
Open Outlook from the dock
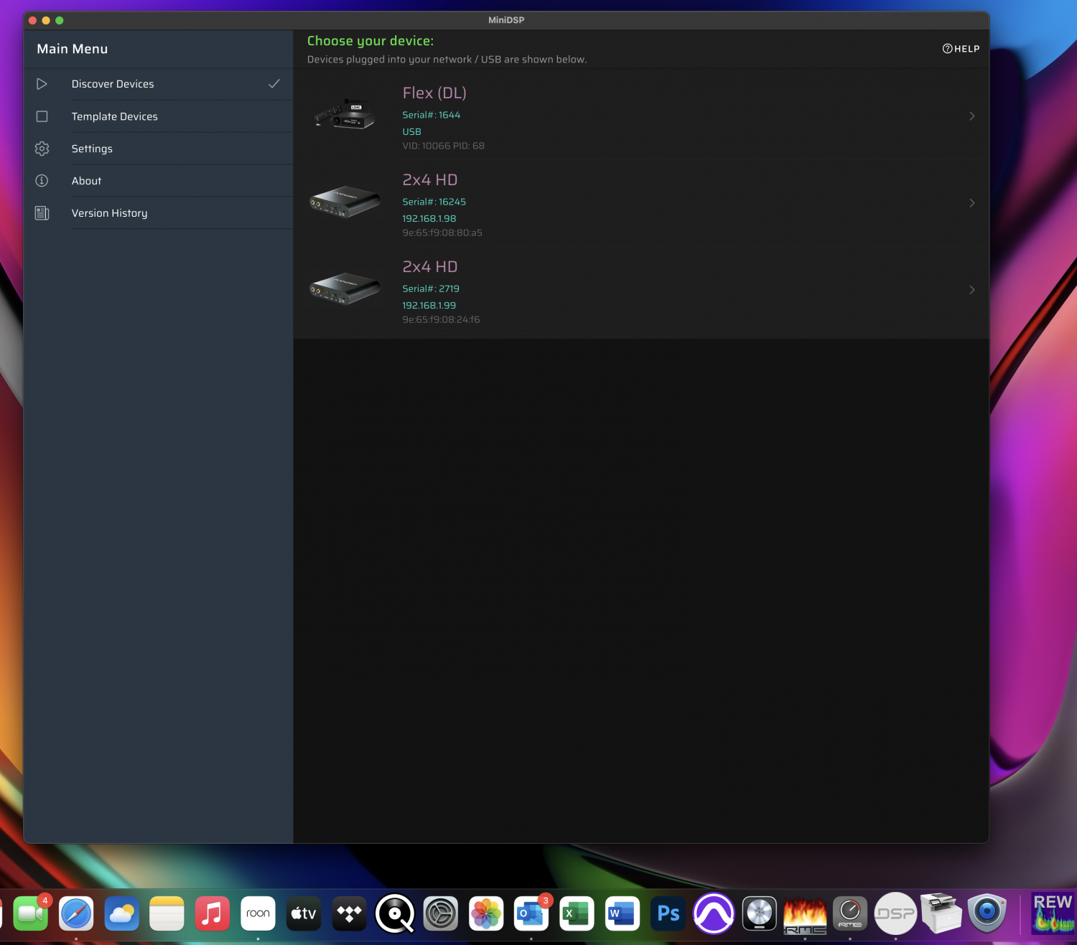click(x=531, y=913)
